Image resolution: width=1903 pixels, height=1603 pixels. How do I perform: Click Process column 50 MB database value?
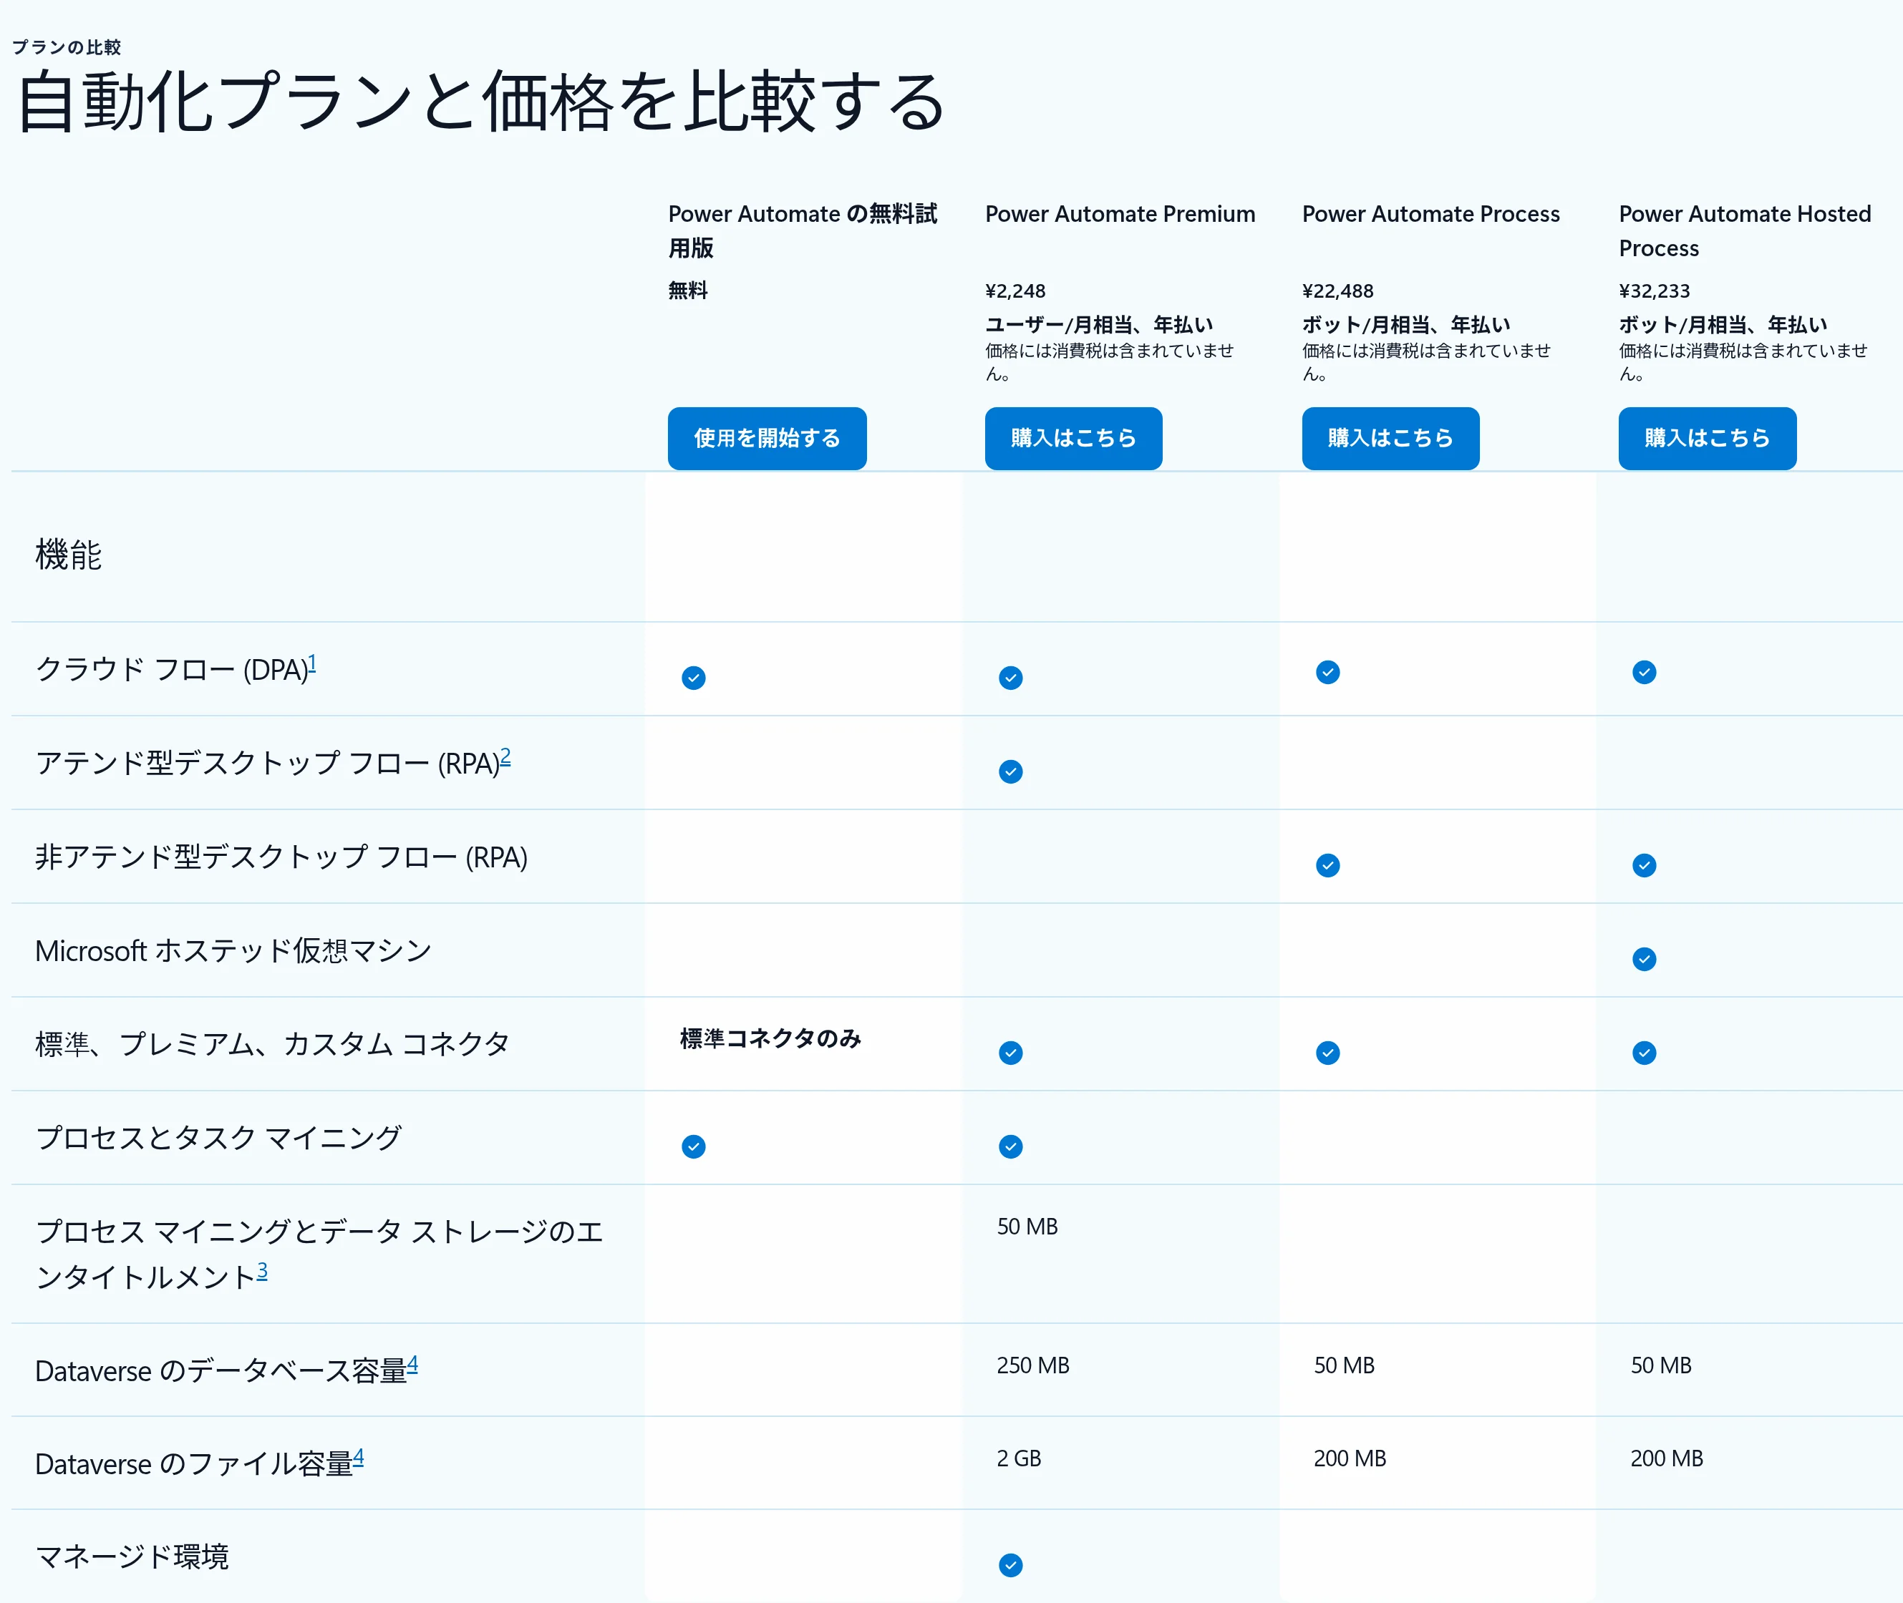[x=1344, y=1366]
